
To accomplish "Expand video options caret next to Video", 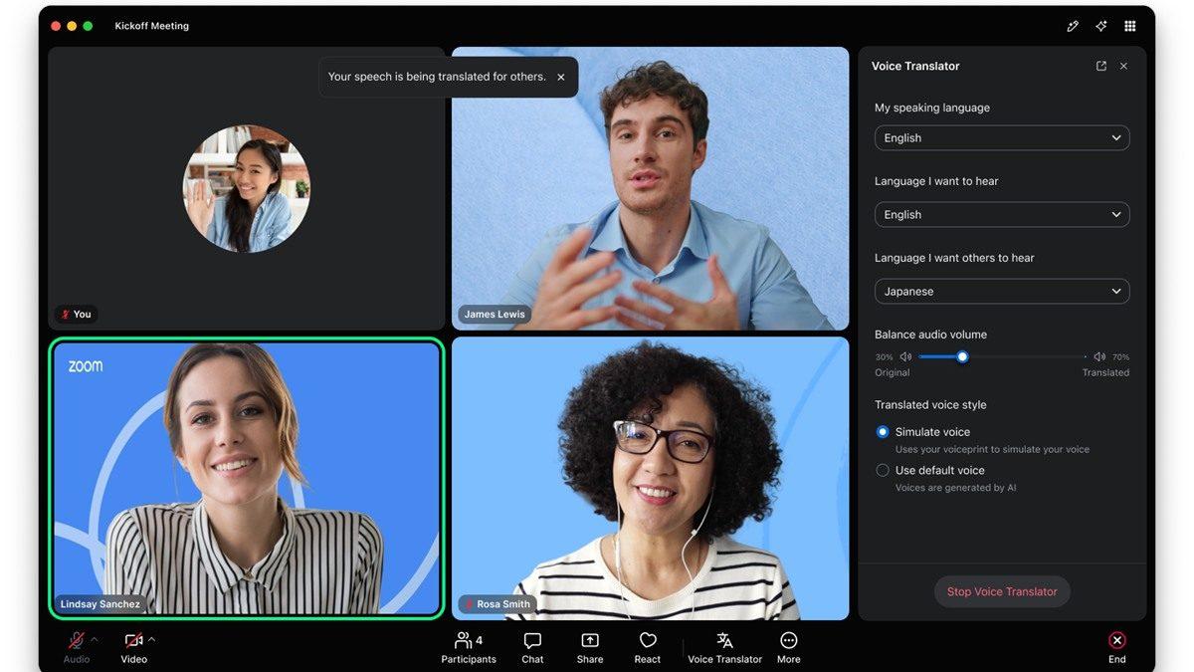I will pyautogui.click(x=151, y=639).
